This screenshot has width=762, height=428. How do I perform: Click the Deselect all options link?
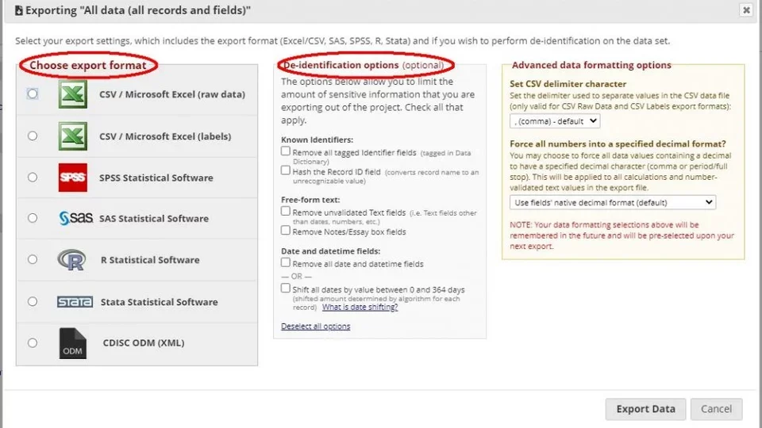coord(315,327)
